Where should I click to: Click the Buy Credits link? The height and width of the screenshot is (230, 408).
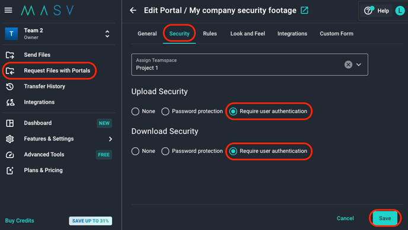[20, 221]
